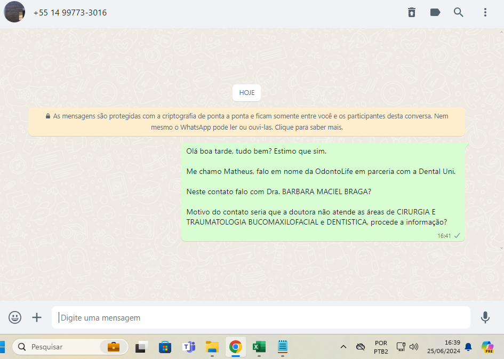Click the briefcase icon in search box
504x359 pixels.
click(113, 347)
